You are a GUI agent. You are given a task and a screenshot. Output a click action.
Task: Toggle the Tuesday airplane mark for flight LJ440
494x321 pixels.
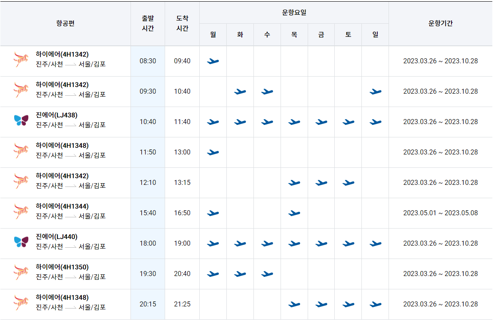[x=240, y=243]
